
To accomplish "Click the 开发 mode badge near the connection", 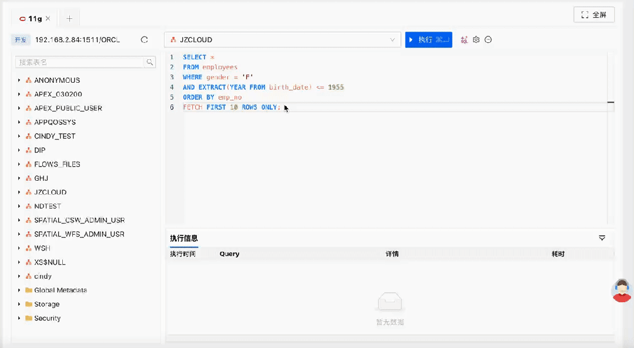I will [x=22, y=39].
